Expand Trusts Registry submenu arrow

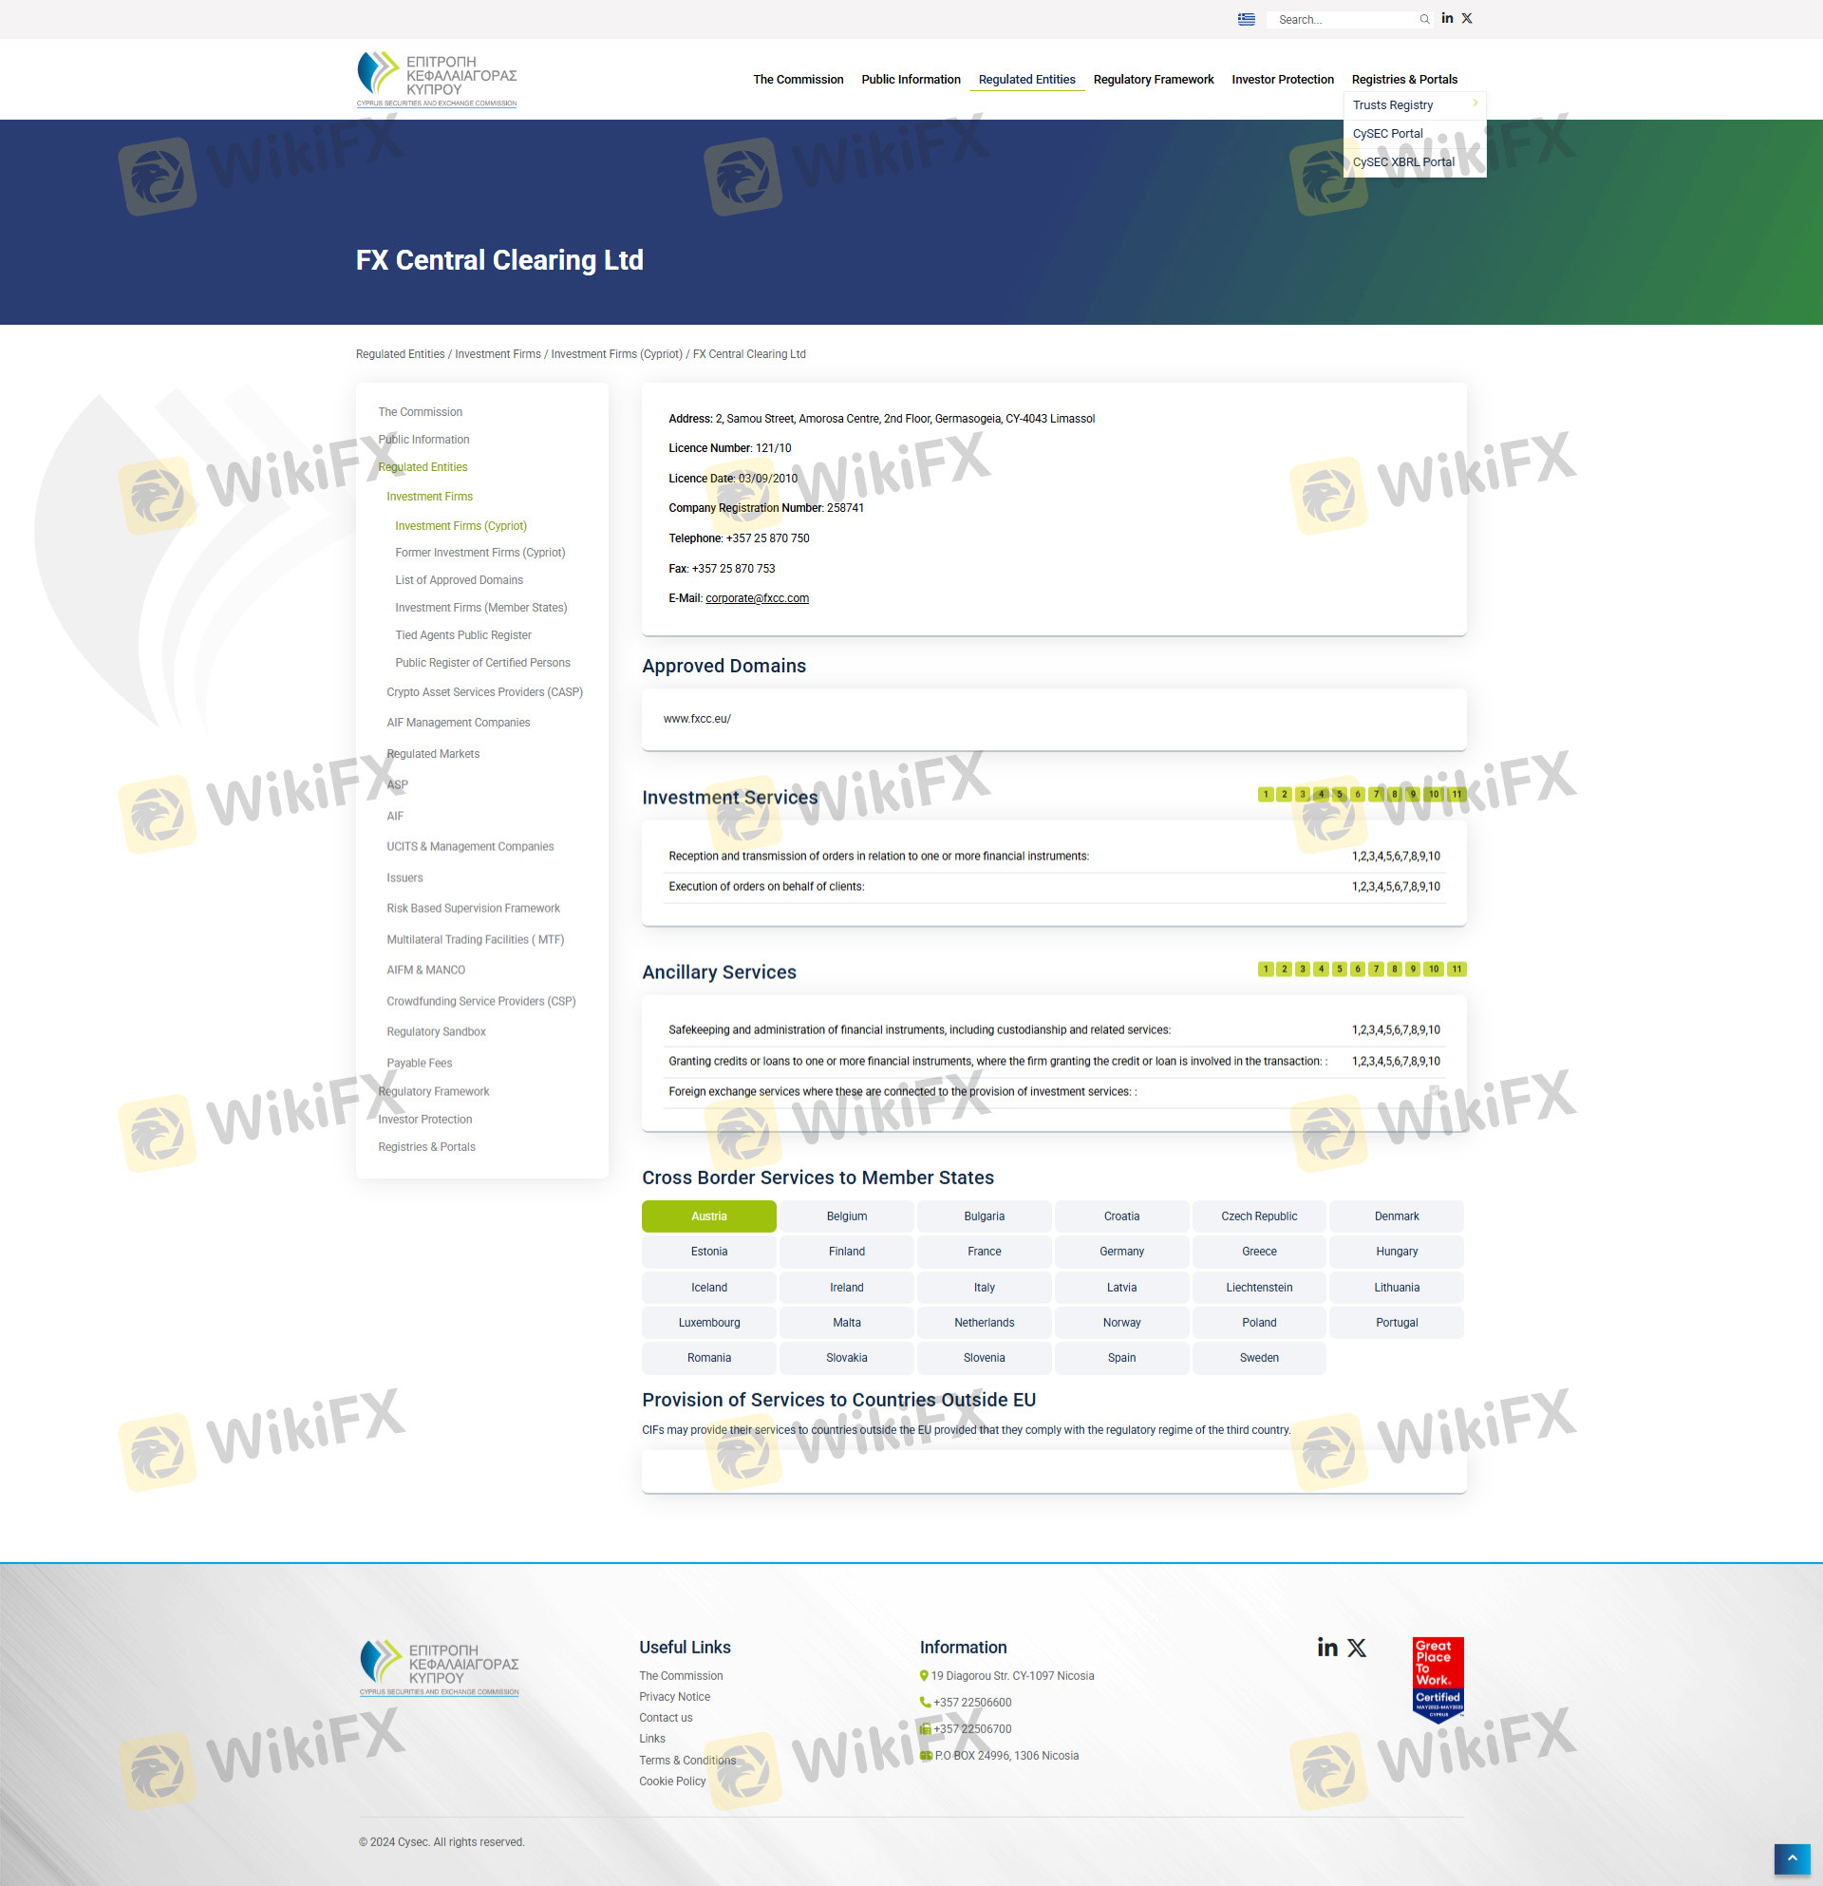click(x=1475, y=103)
